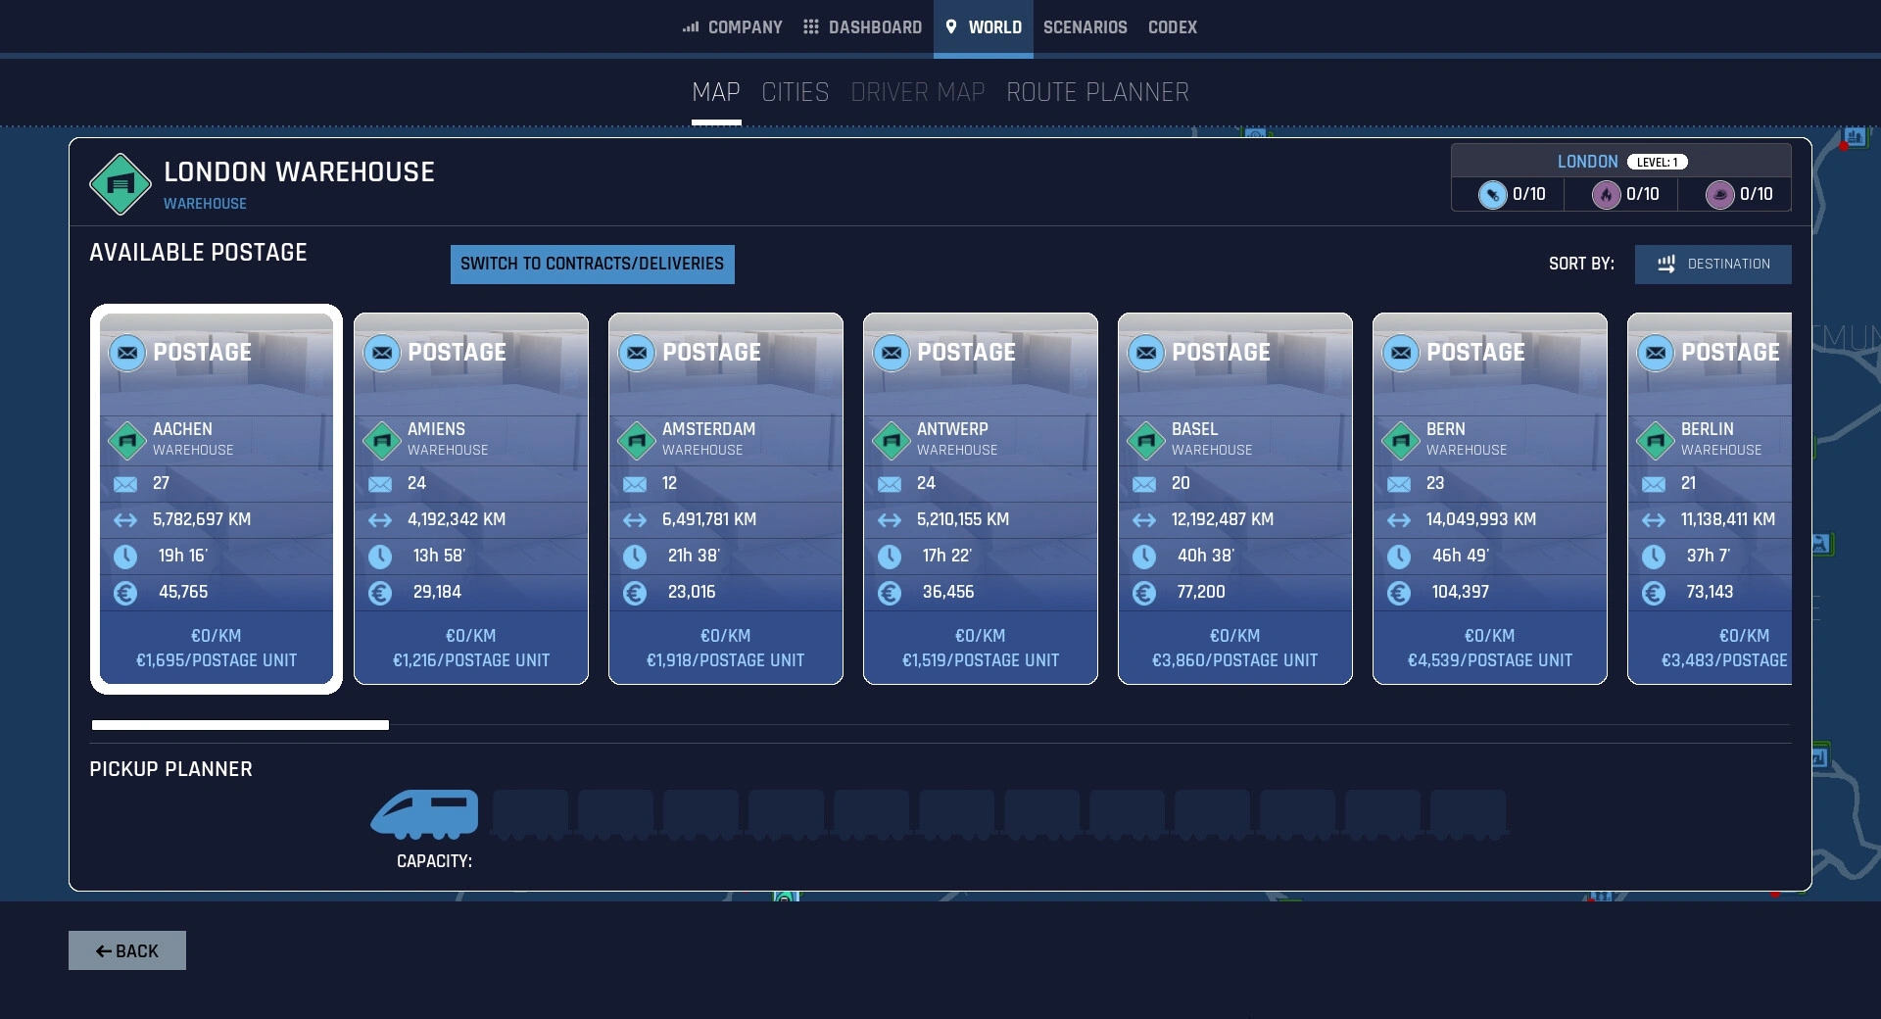
Task: Click the train locomotive icon in Pickup Planner
Action: tap(424, 814)
